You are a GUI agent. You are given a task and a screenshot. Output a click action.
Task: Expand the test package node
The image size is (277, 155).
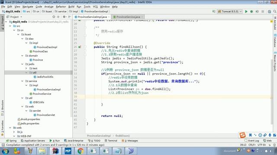[x=26, y=68]
